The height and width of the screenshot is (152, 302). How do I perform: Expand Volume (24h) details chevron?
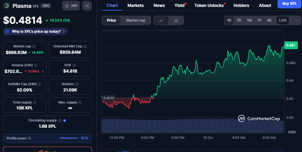pos(42,71)
